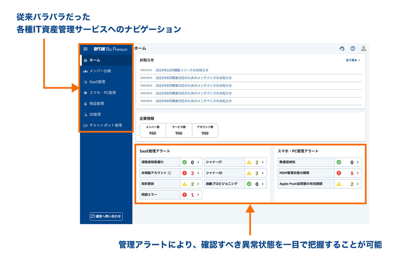Open the hamburger menu icon
This screenshot has height=260, width=415.
[85, 49]
